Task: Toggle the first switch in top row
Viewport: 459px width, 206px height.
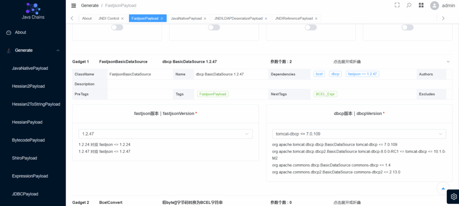Action: click(x=117, y=27)
